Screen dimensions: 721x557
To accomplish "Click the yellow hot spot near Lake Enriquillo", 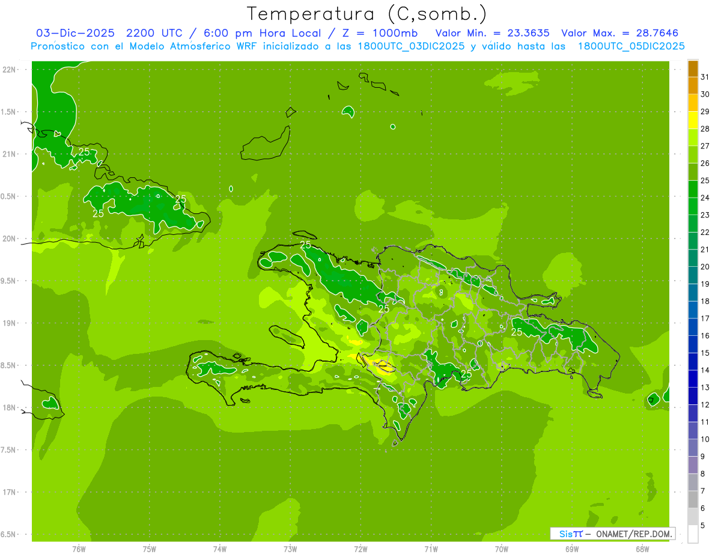I will coord(383,368).
